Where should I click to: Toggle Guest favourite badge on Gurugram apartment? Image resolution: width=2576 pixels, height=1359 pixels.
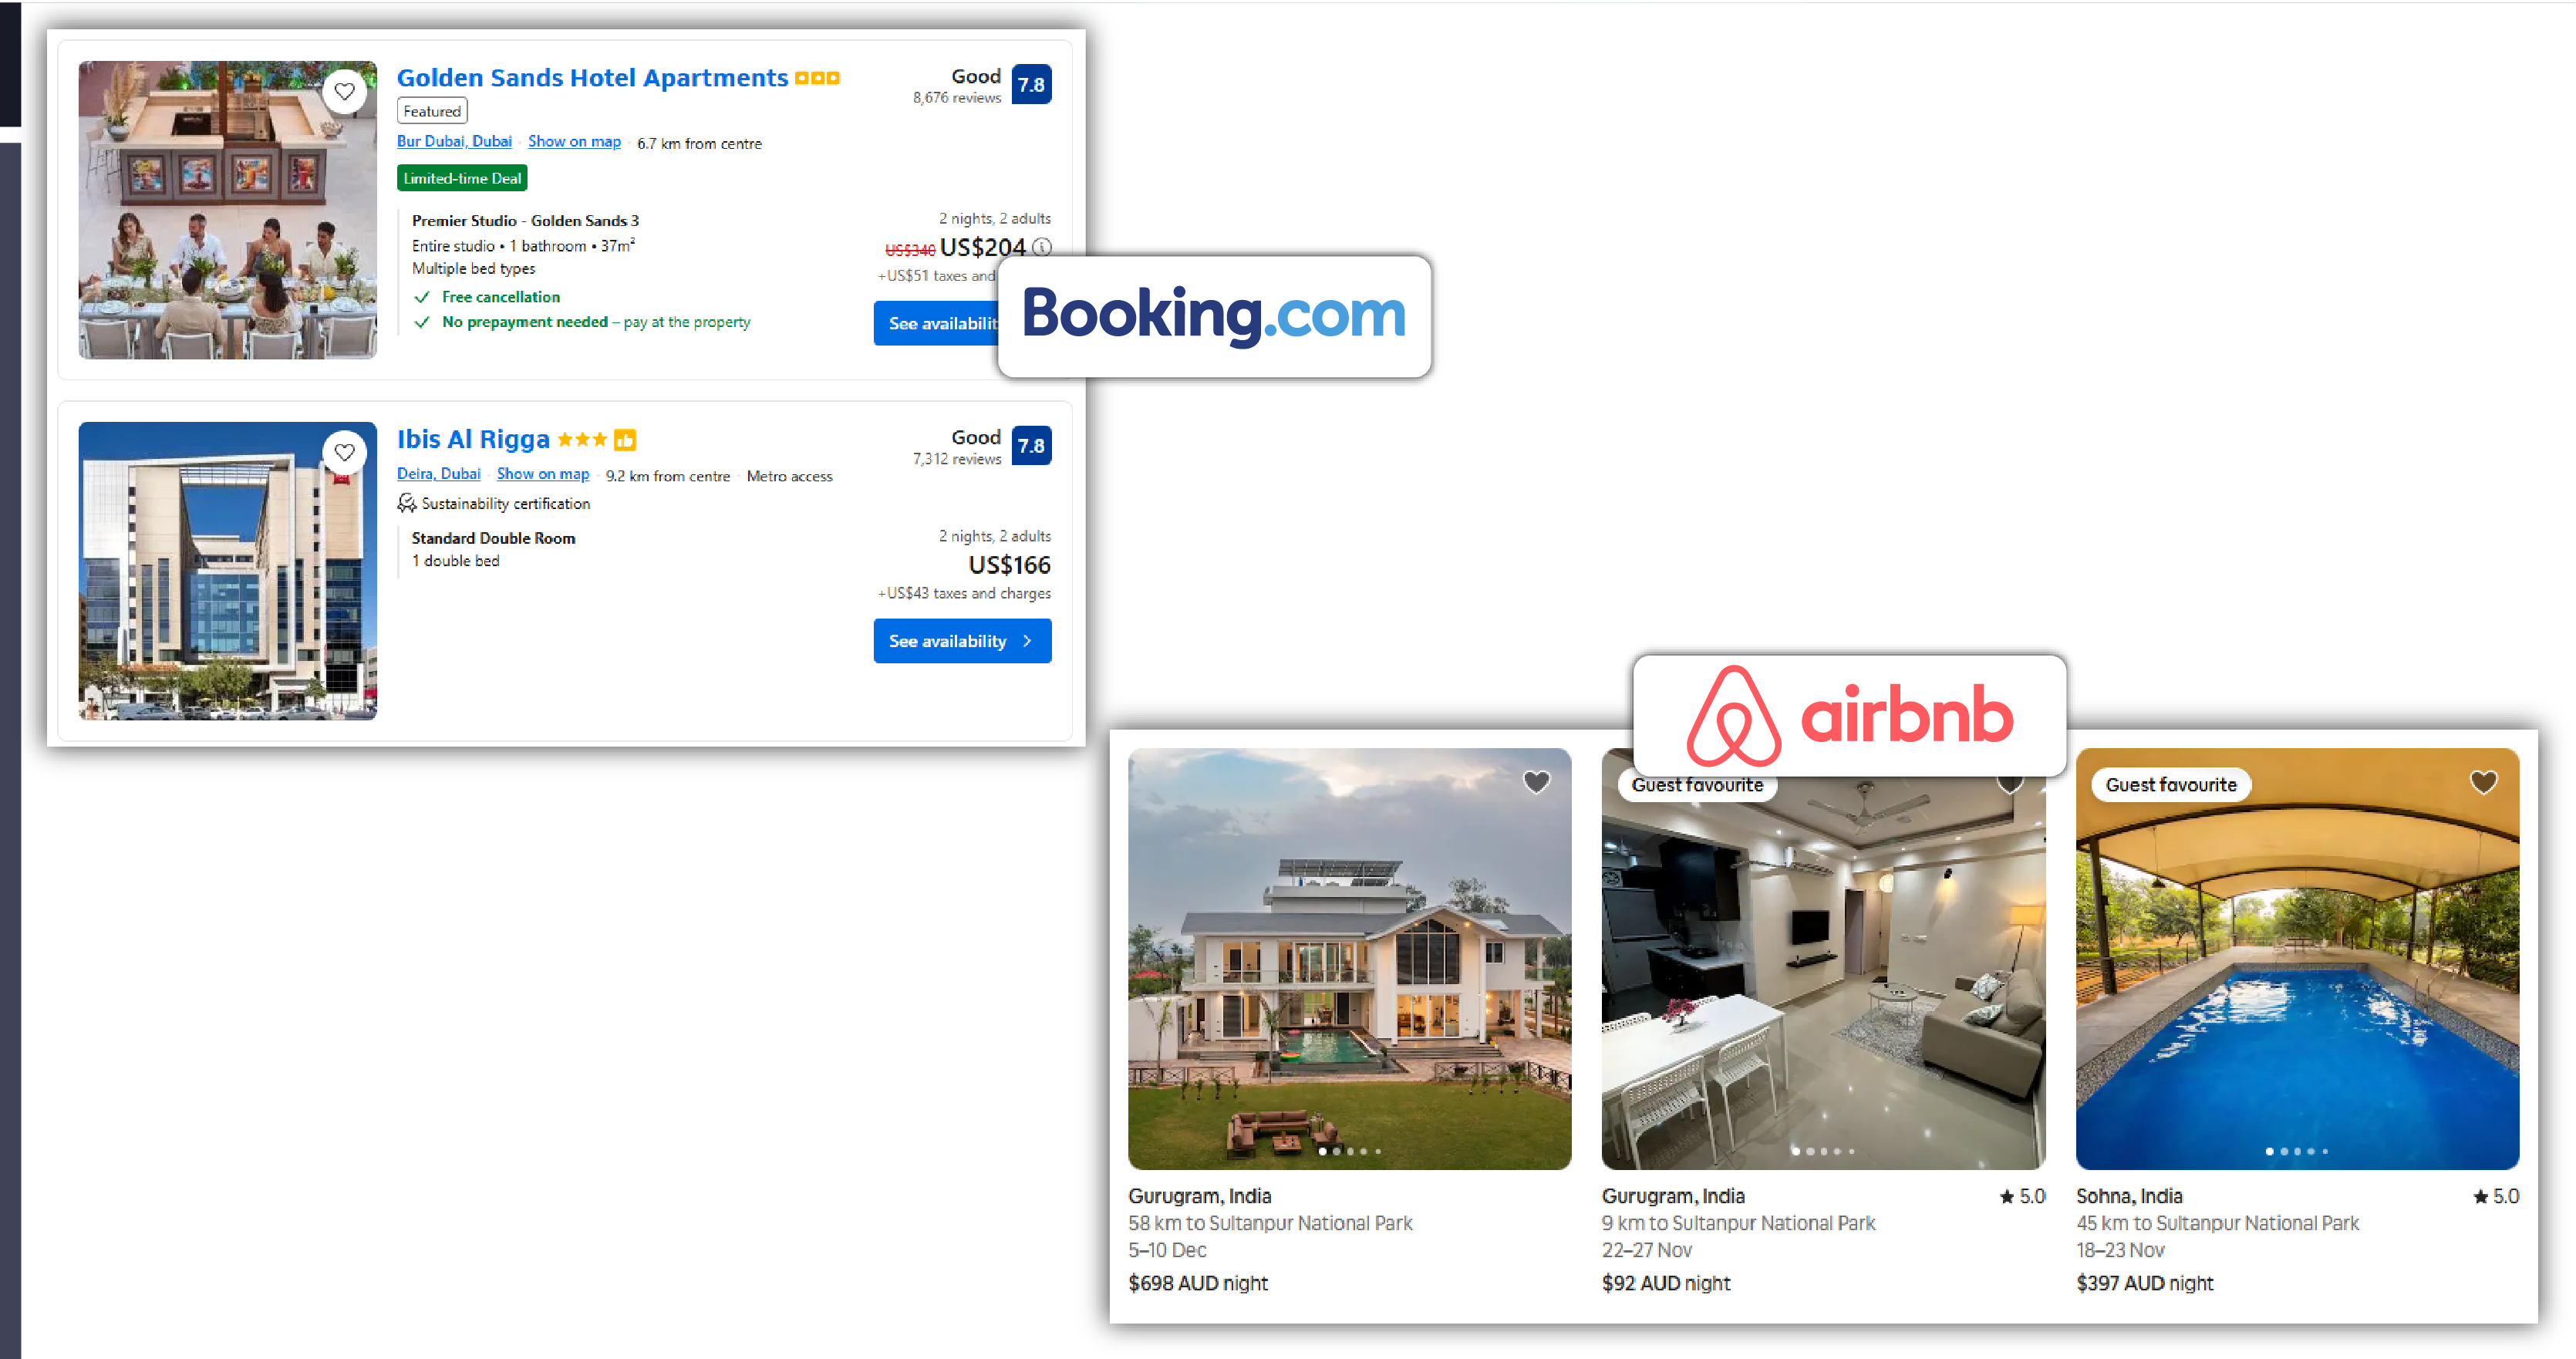[x=1697, y=784]
